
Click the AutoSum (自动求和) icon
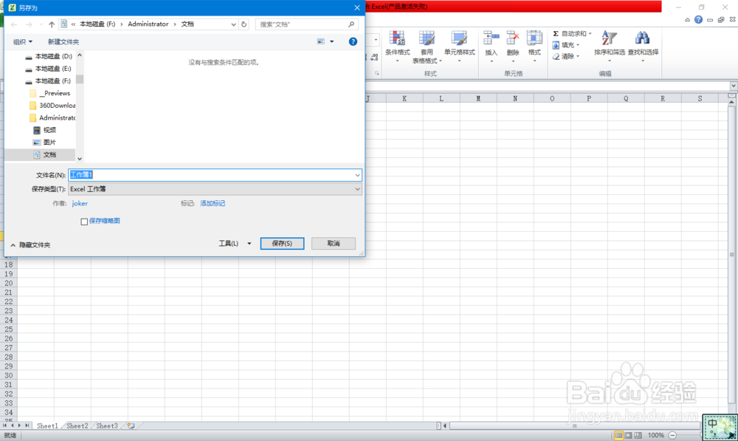556,33
